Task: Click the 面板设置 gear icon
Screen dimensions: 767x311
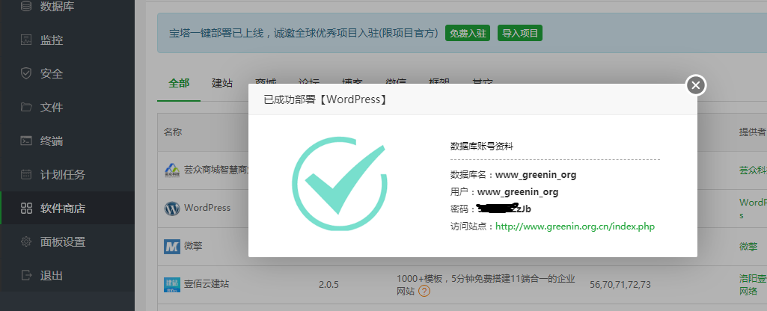Action: pos(26,241)
